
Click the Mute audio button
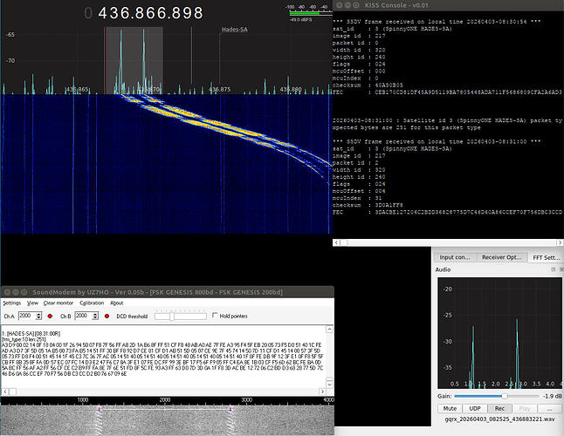[x=450, y=409]
